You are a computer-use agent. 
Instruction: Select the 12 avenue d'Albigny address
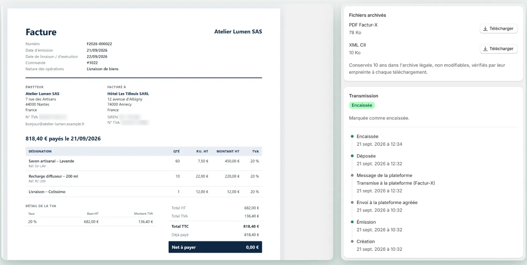pyautogui.click(x=125, y=99)
